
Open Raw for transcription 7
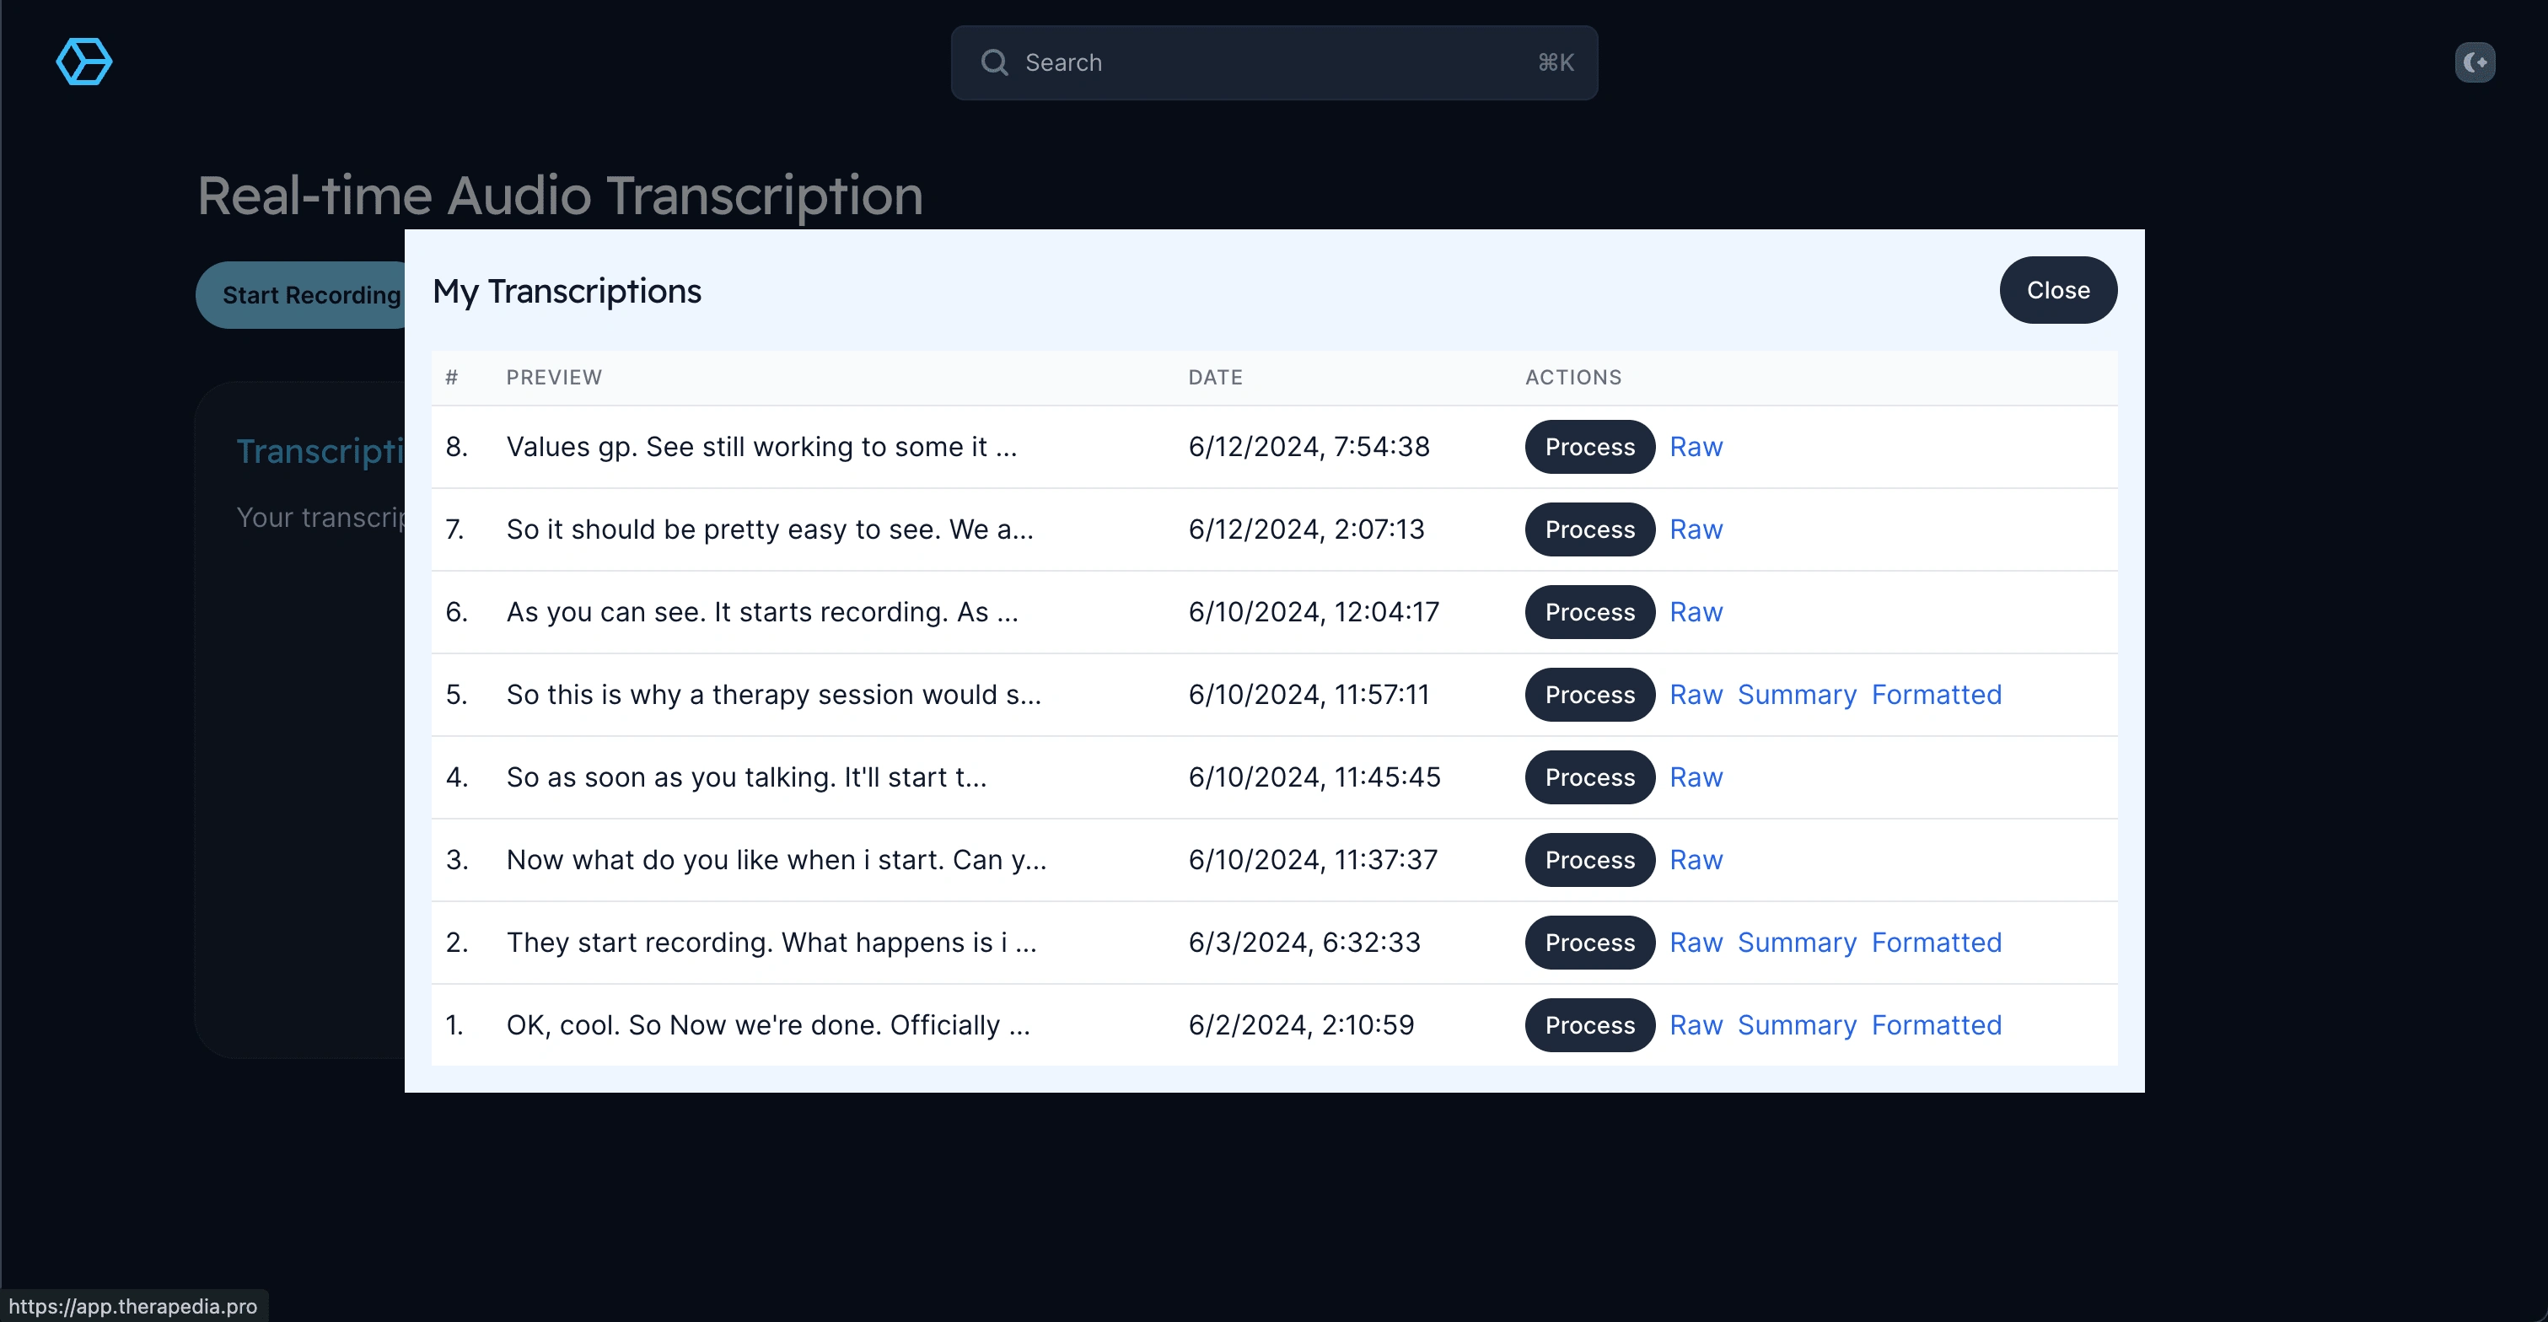(x=1696, y=529)
